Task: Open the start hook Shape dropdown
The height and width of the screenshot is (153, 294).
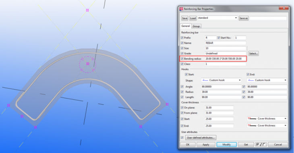Action: (221, 80)
